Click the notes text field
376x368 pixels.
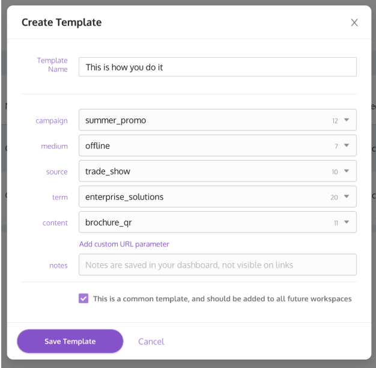click(217, 265)
